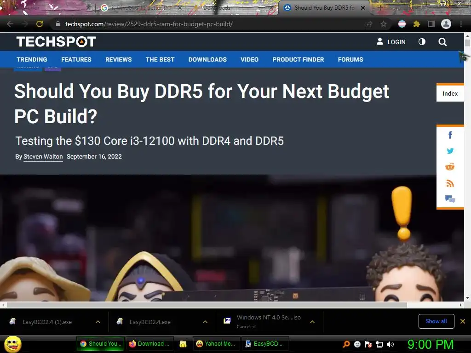The height and width of the screenshot is (353, 471).
Task: Switch to the Google search tab
Action: [x=141, y=8]
